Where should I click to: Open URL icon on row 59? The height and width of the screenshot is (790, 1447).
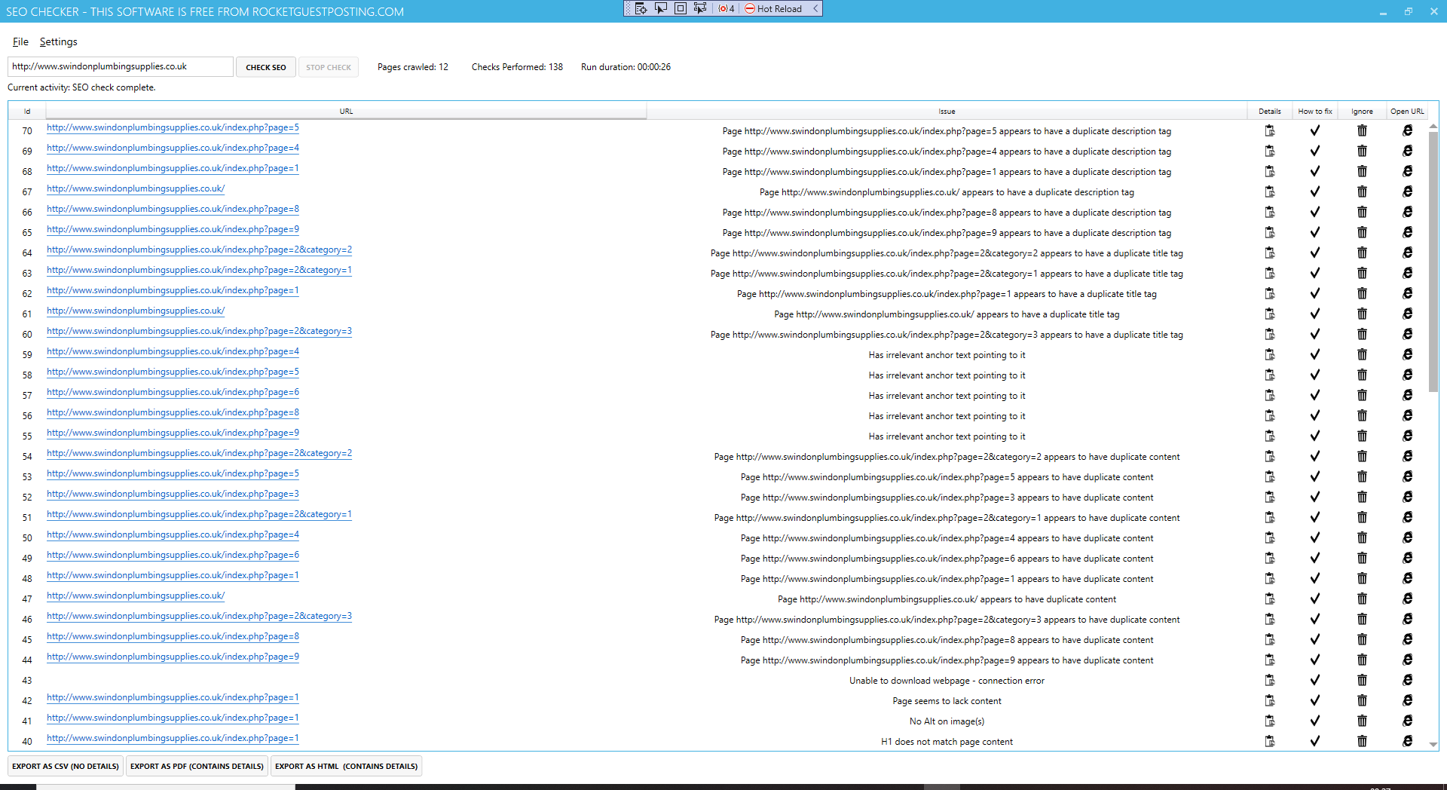(x=1407, y=355)
